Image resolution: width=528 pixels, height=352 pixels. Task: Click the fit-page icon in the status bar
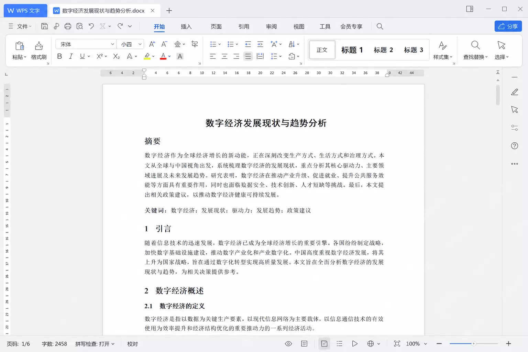pos(397,344)
